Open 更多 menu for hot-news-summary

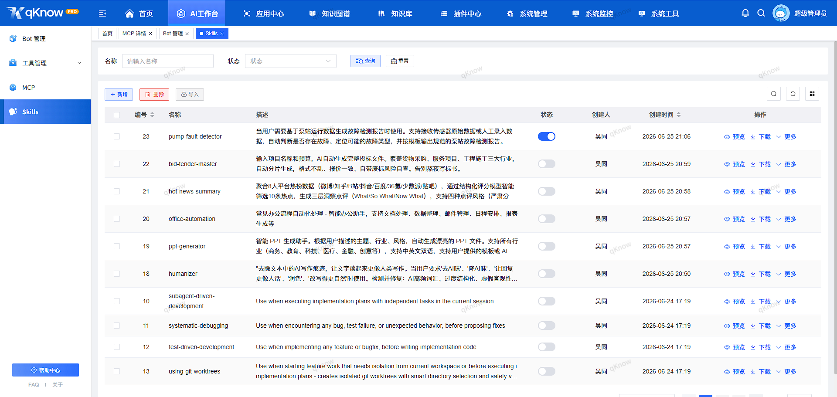pos(786,192)
